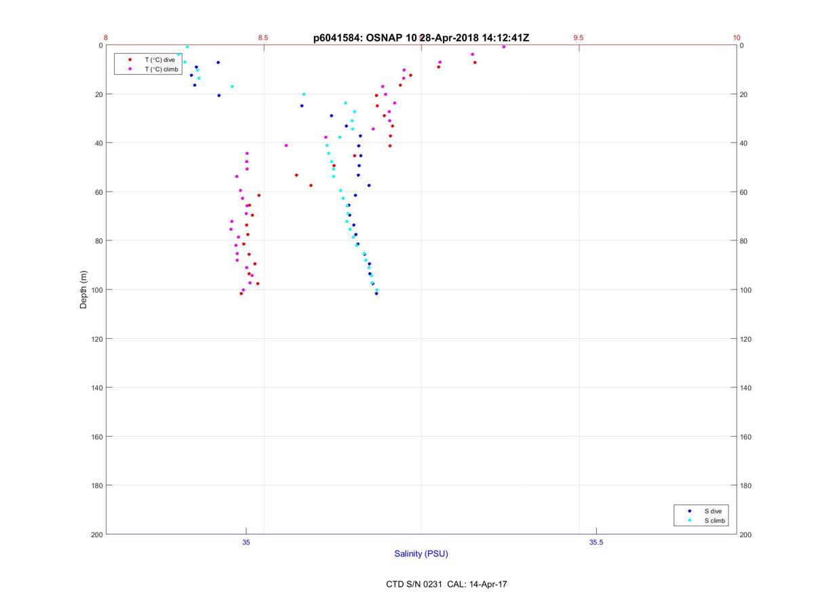Viewport: 814px width, 601px height.
Task: Click the red 9.5 temperature tick label
Action: [579, 37]
